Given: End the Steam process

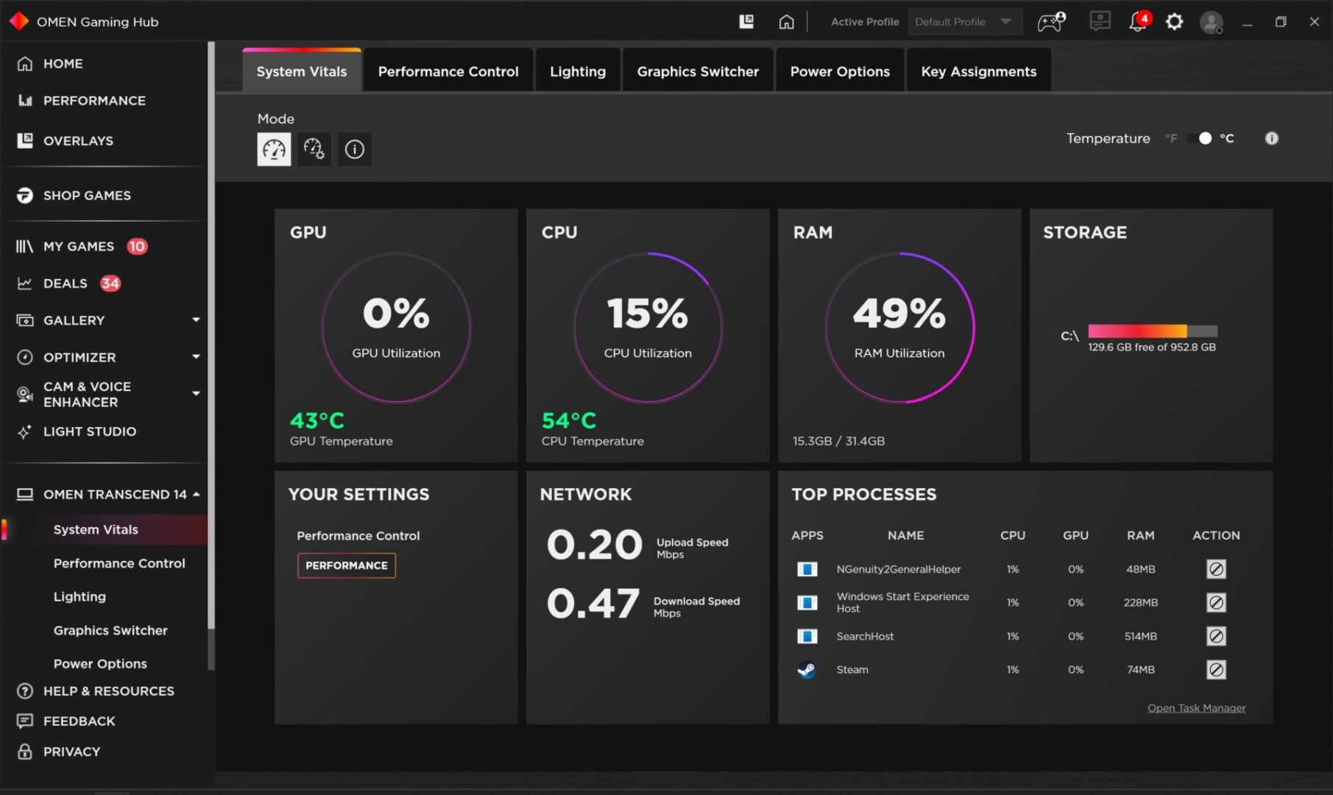Looking at the screenshot, I should [x=1216, y=670].
